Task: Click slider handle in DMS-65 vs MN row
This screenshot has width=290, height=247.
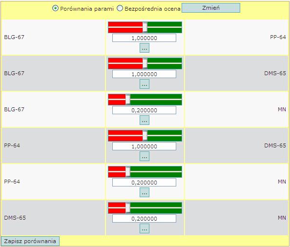Action: (128, 208)
